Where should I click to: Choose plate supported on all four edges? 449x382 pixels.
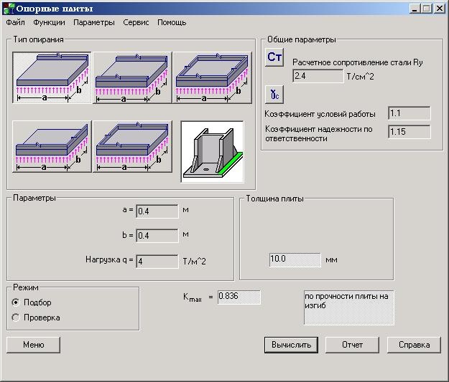[x=213, y=78]
